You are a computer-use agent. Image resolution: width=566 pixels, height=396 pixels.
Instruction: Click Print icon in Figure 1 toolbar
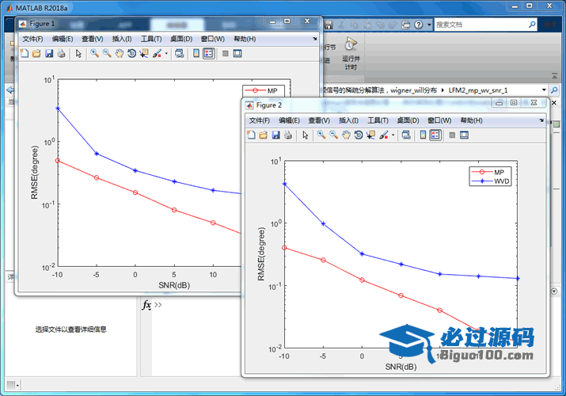62,53
